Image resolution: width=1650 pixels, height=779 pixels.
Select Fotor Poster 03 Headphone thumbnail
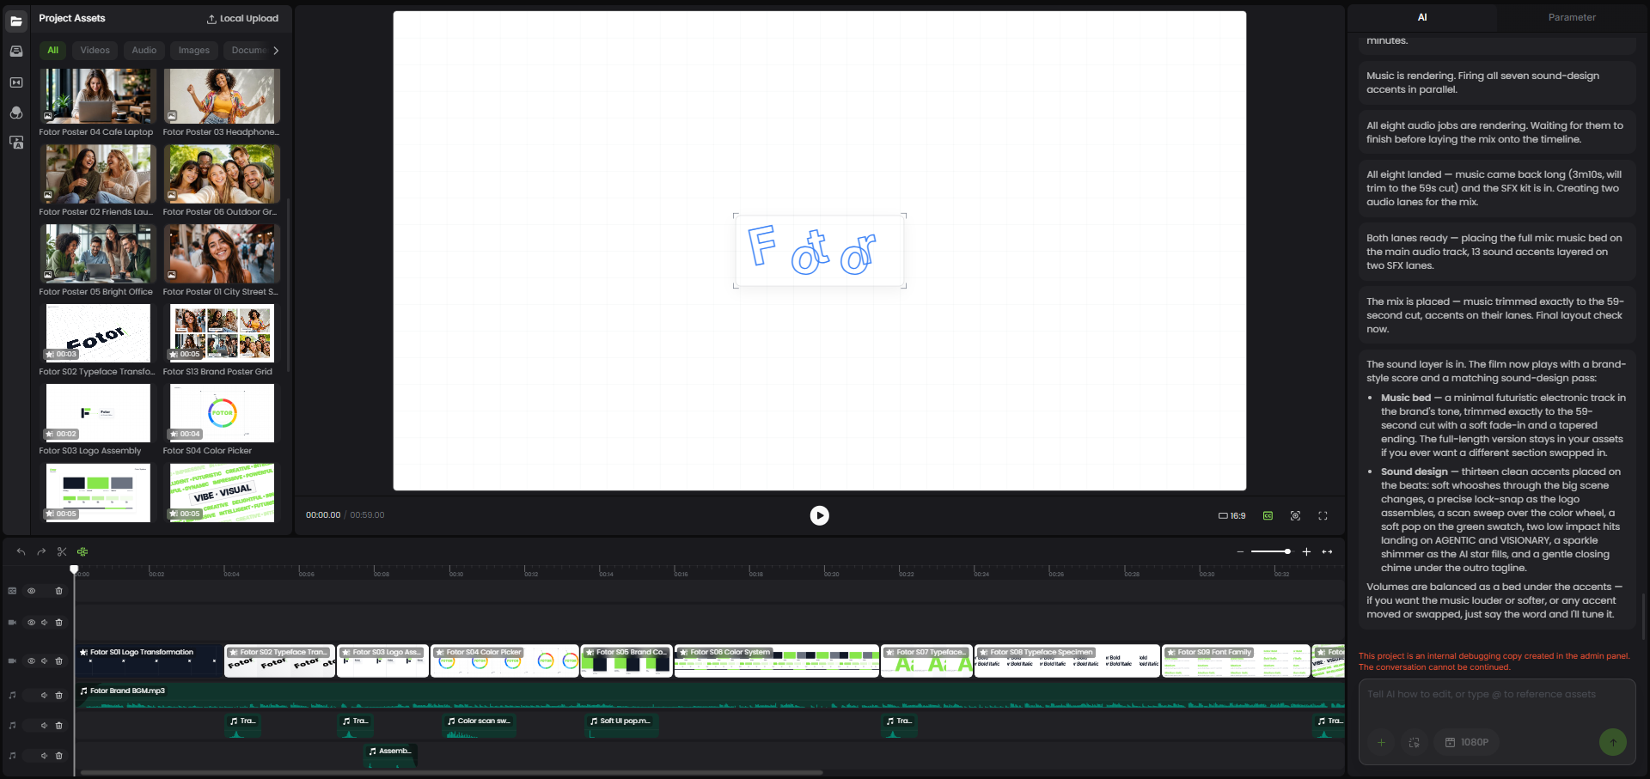tap(222, 95)
